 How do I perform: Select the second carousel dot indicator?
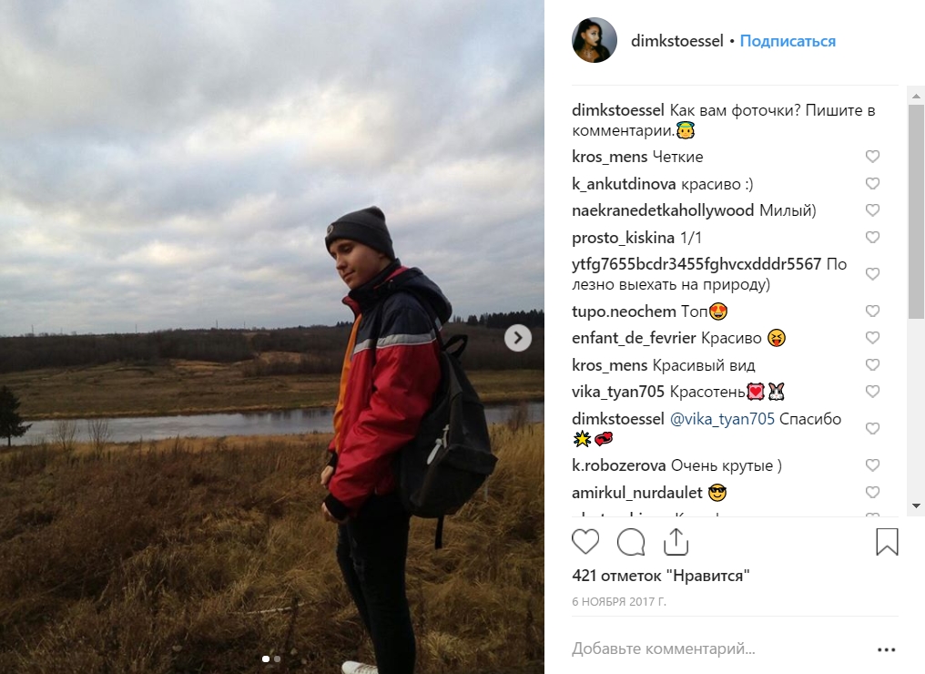tap(278, 659)
